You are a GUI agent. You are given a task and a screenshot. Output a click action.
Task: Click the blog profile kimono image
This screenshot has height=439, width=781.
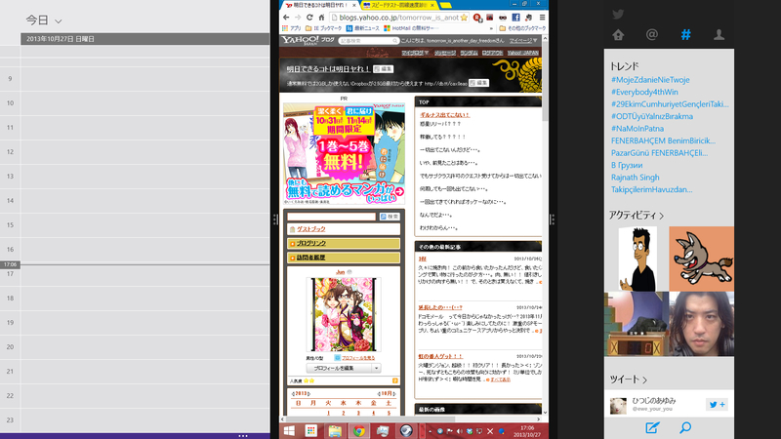click(344, 314)
